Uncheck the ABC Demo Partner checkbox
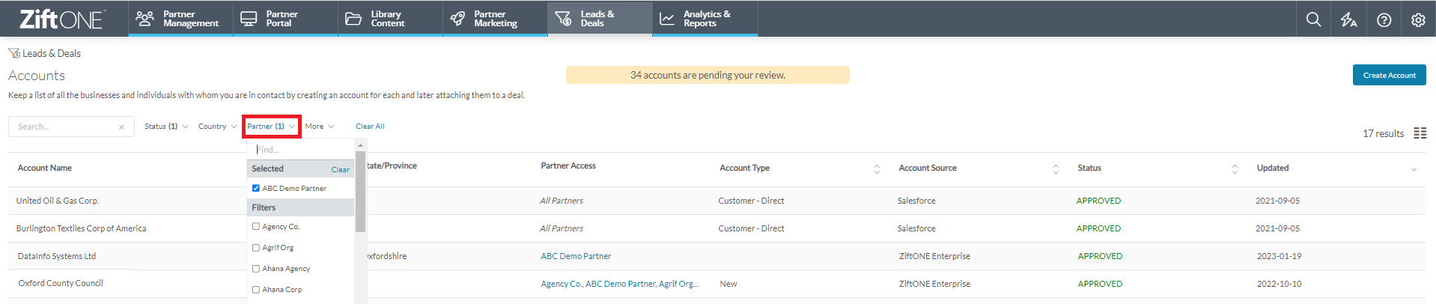The height and width of the screenshot is (304, 1436). [256, 188]
